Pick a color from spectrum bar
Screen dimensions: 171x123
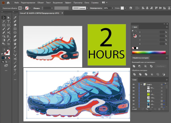click(x=149, y=52)
